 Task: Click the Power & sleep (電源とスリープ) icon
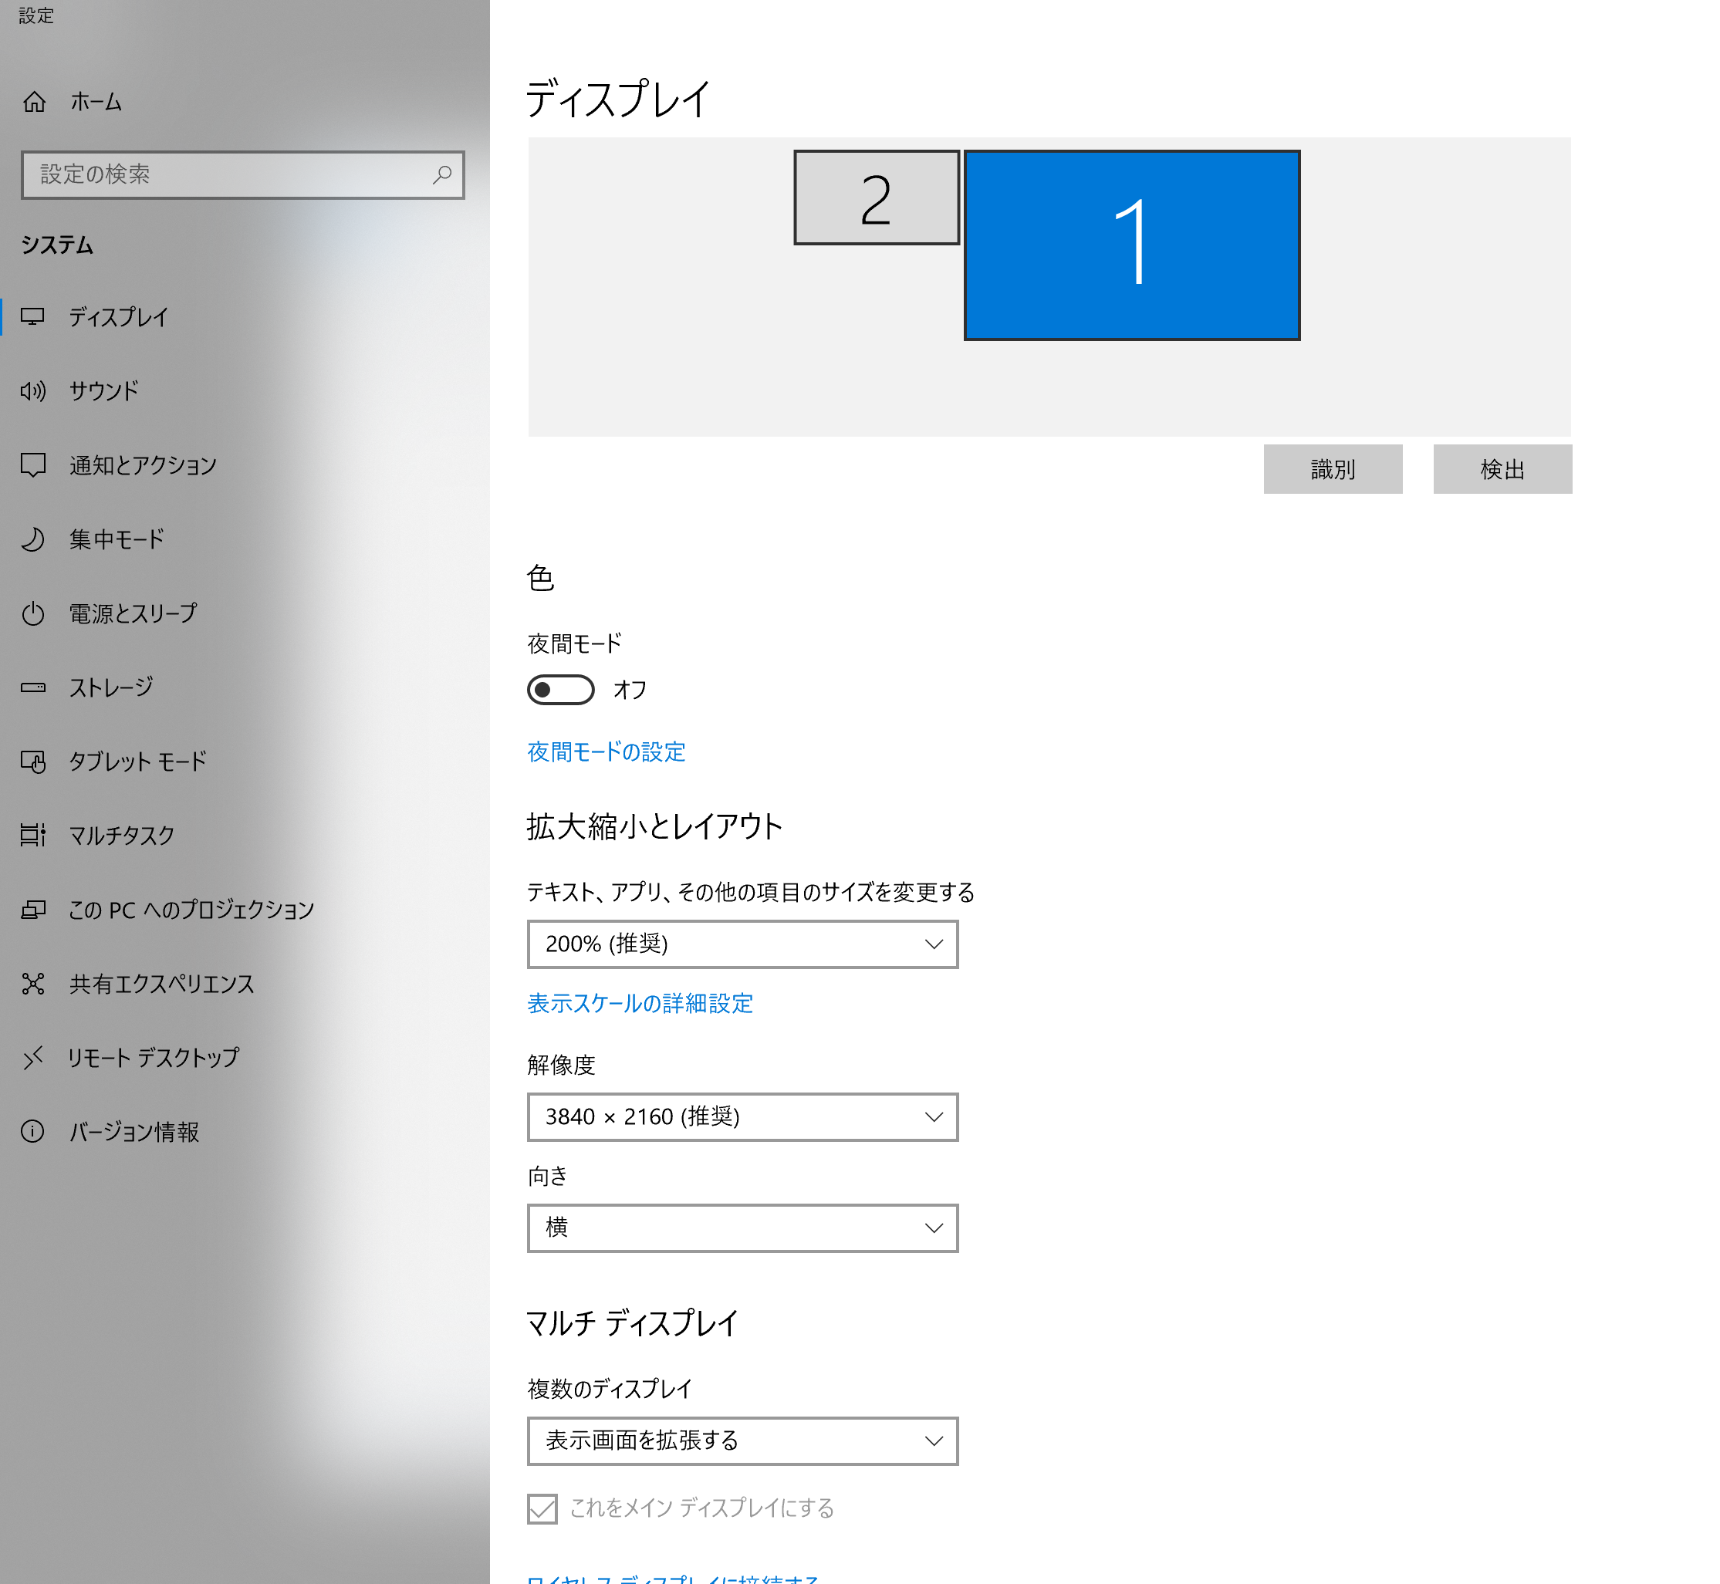click(32, 613)
